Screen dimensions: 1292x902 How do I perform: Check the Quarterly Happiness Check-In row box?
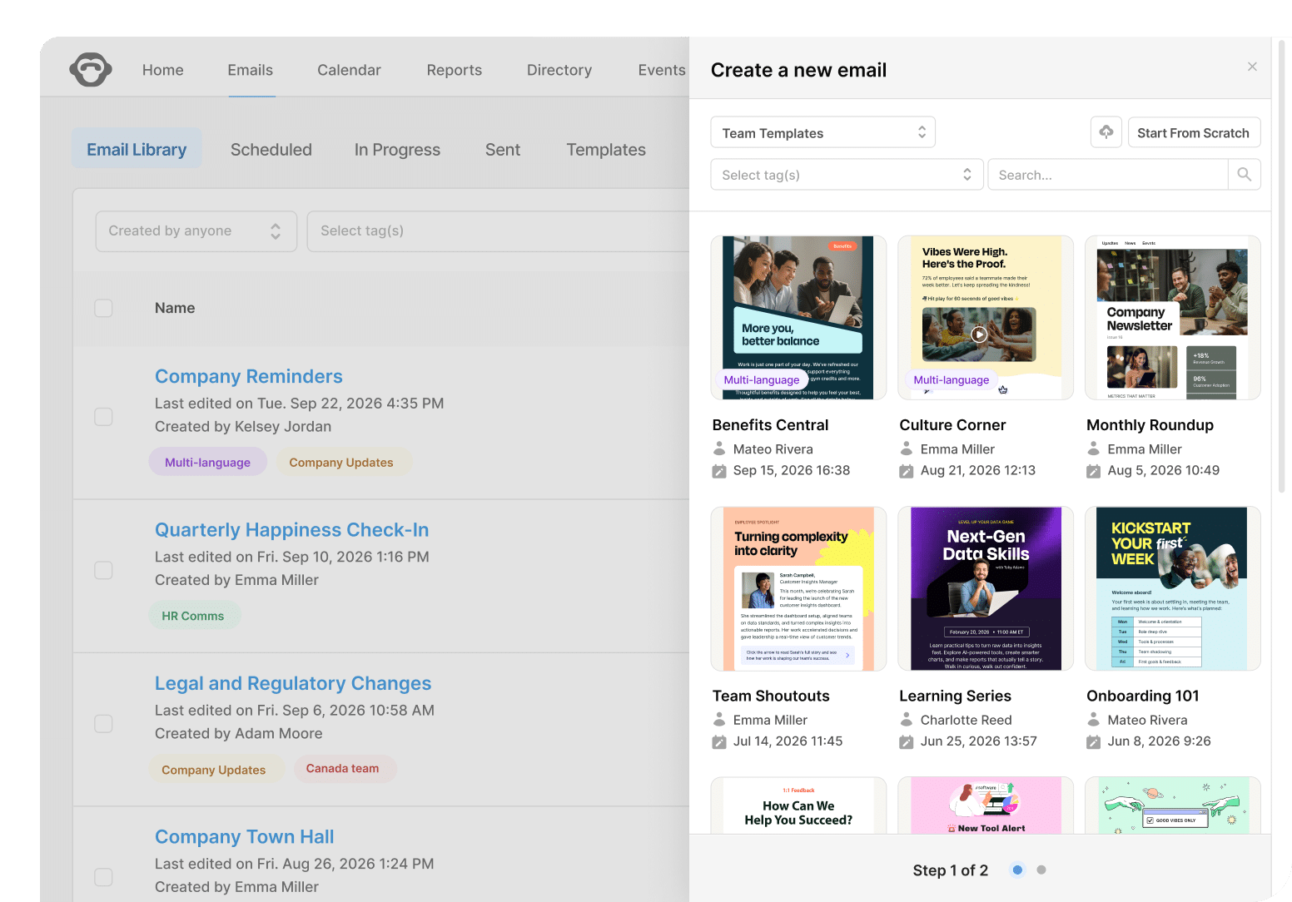click(x=103, y=570)
